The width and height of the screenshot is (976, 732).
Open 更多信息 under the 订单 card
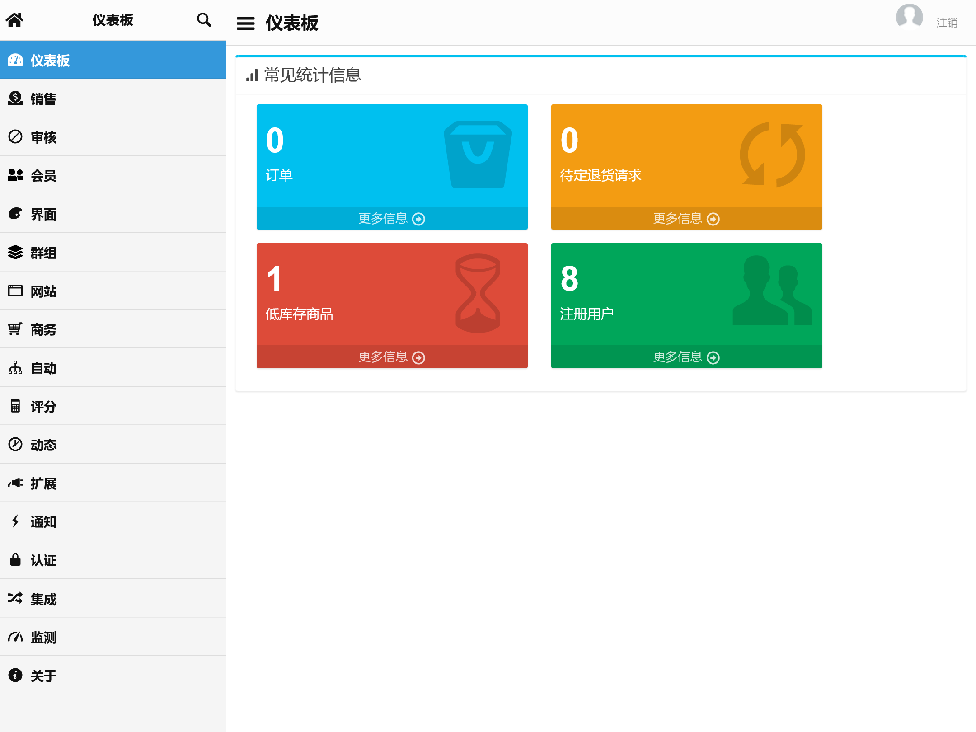(x=392, y=219)
